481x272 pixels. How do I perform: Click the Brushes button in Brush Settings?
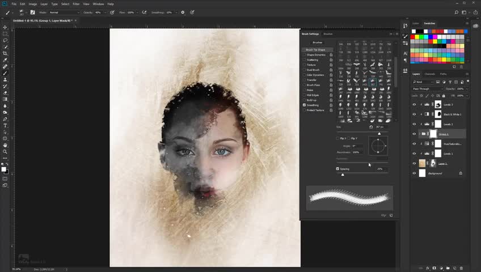pyautogui.click(x=318, y=42)
